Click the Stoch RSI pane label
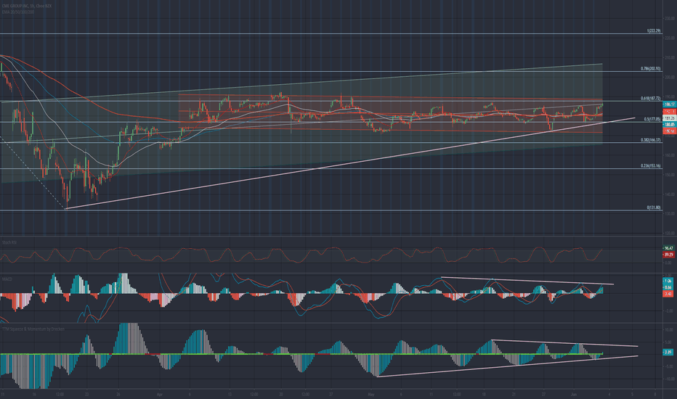This screenshot has width=677, height=399. coord(9,243)
